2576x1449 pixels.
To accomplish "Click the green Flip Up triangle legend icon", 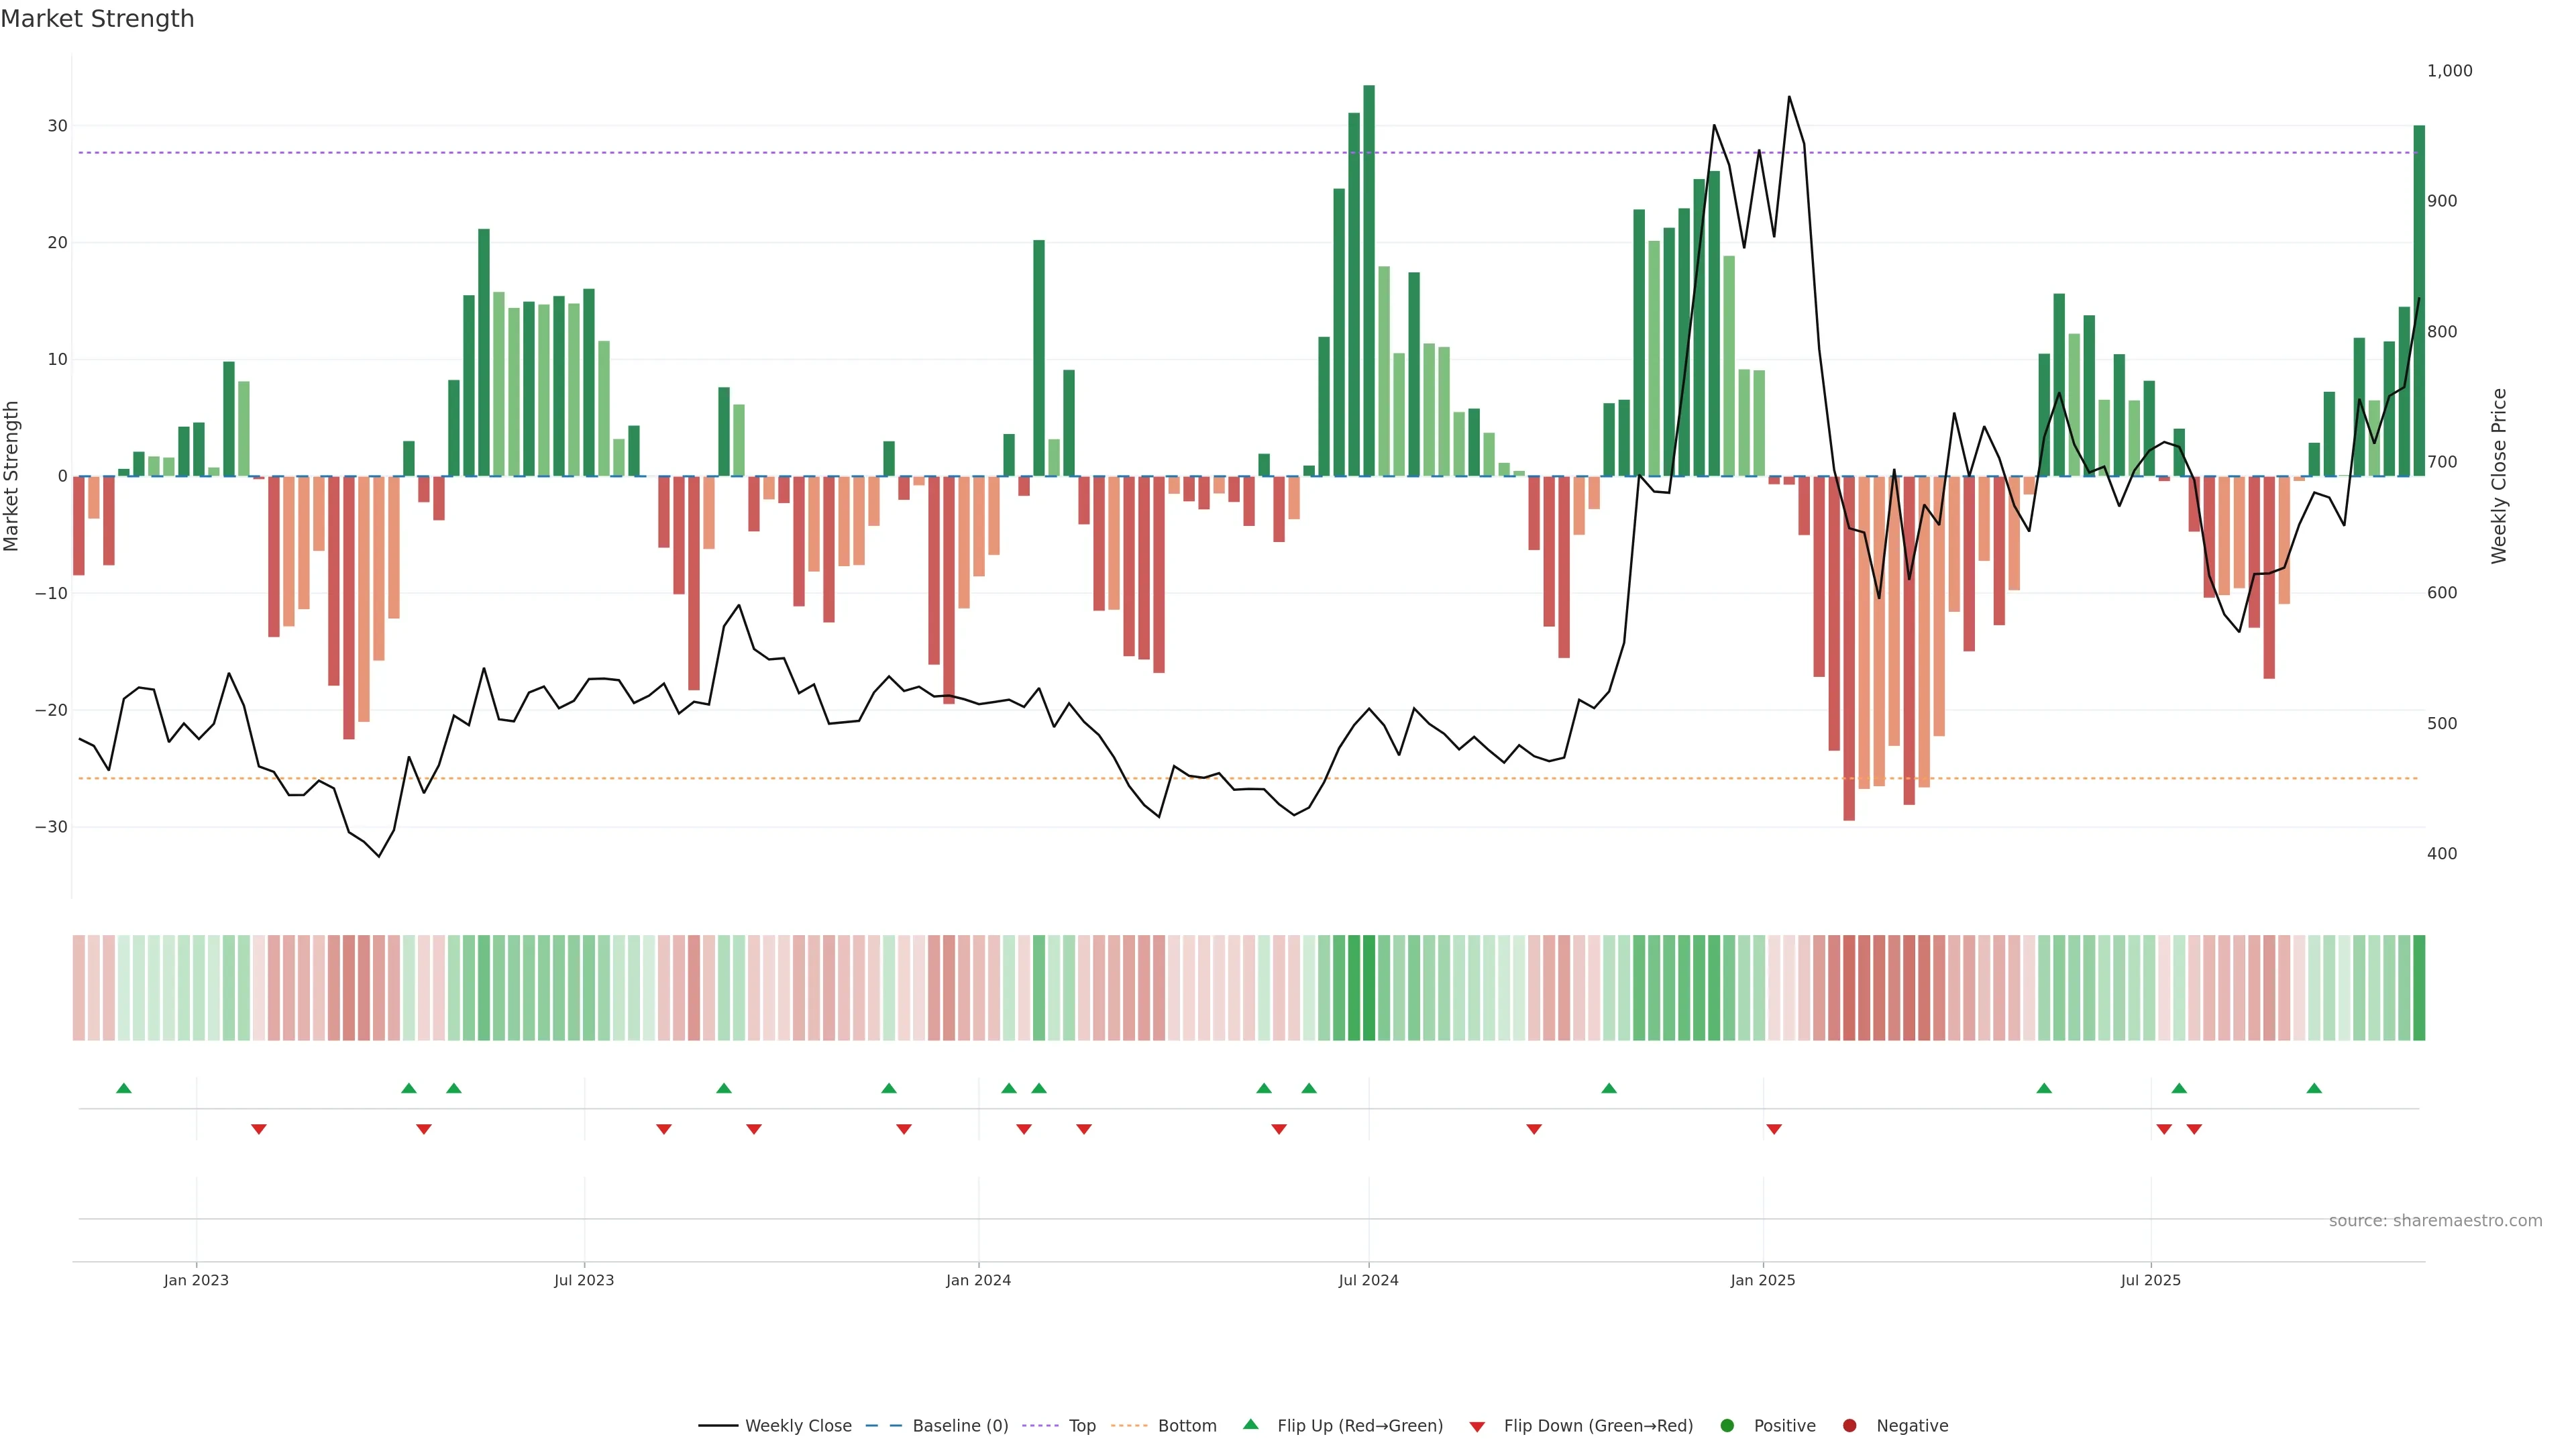I will [1250, 1424].
